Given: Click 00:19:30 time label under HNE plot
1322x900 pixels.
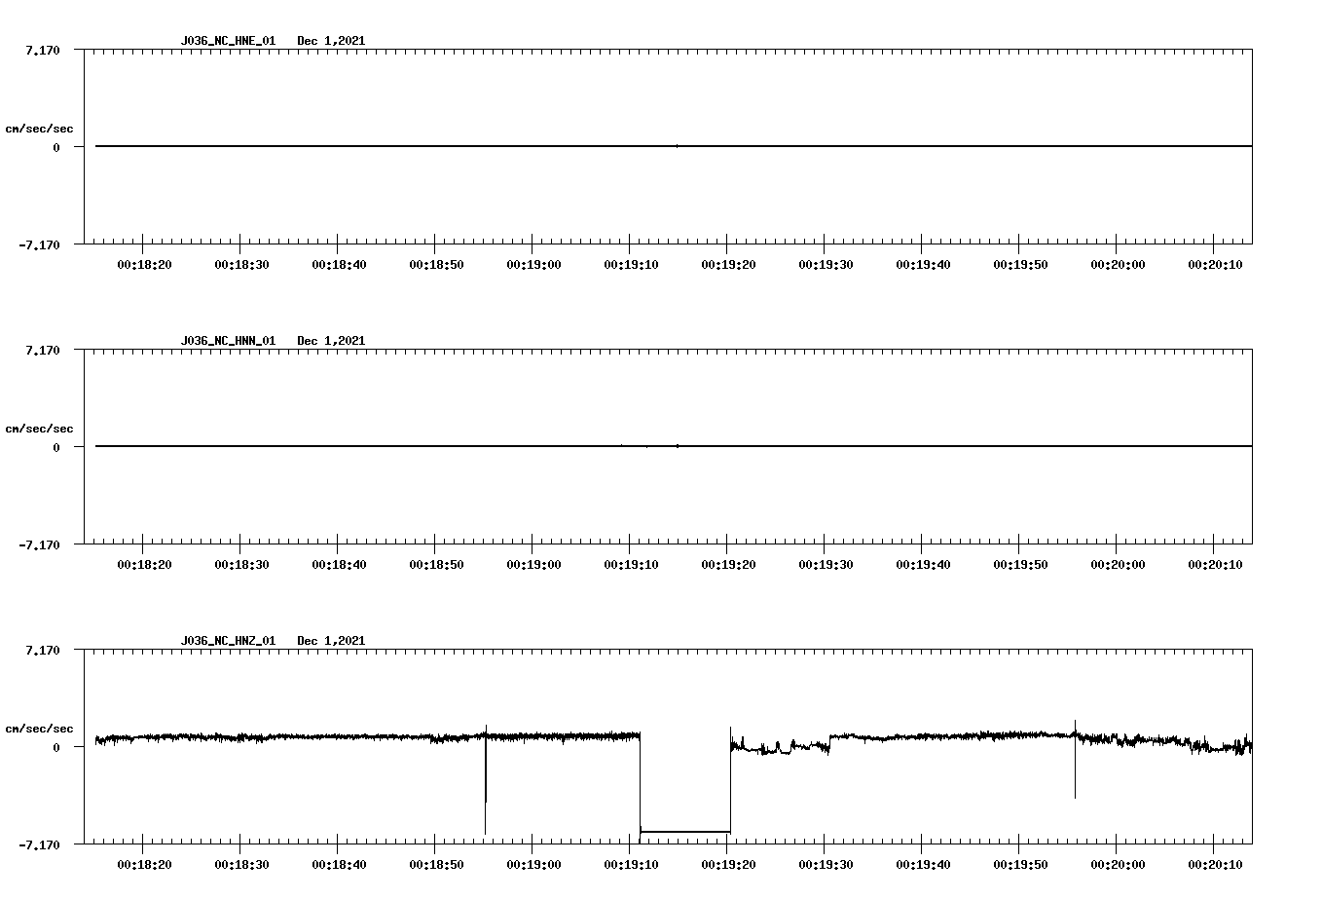Looking at the screenshot, I should (826, 265).
